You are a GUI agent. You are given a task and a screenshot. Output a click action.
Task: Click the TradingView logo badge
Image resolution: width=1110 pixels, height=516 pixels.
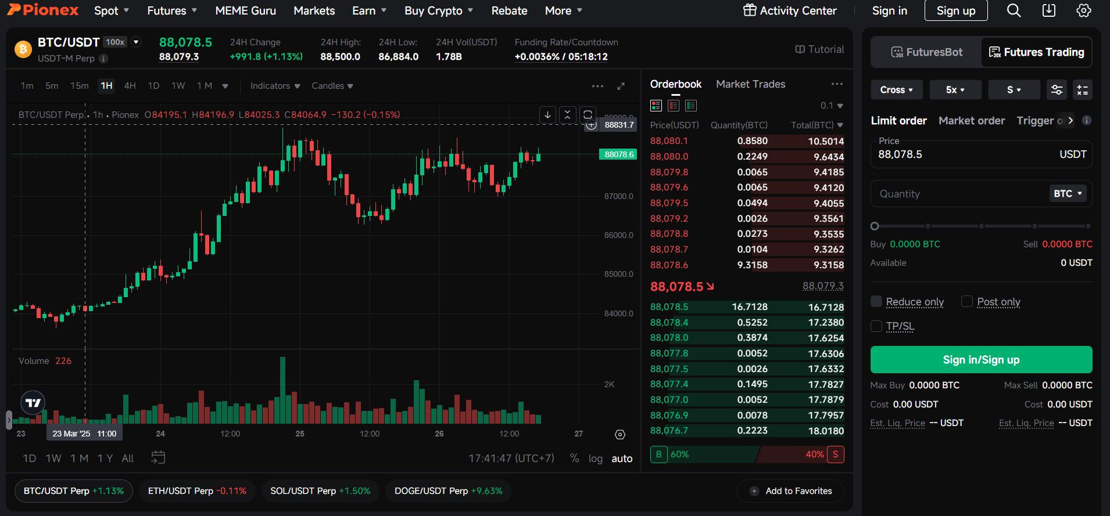click(x=33, y=403)
